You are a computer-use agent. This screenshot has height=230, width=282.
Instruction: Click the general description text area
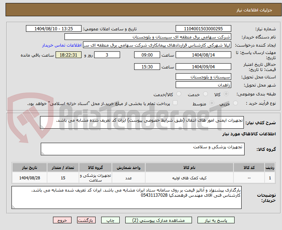click(142, 122)
